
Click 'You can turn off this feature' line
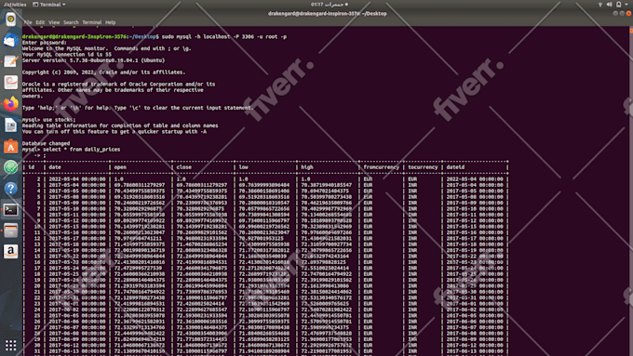point(114,132)
